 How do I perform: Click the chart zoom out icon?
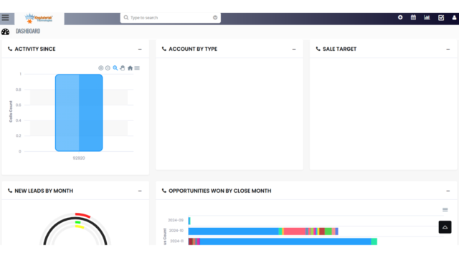pyautogui.click(x=108, y=68)
